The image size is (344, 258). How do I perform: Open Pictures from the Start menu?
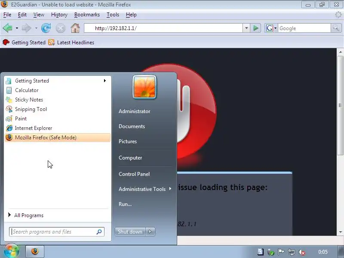[128, 141]
